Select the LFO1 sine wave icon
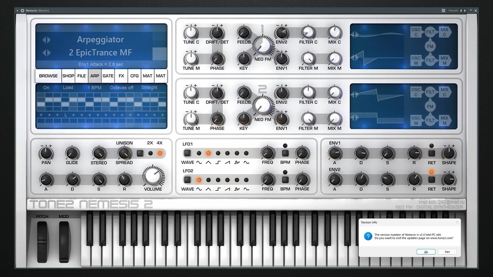 click(199, 162)
